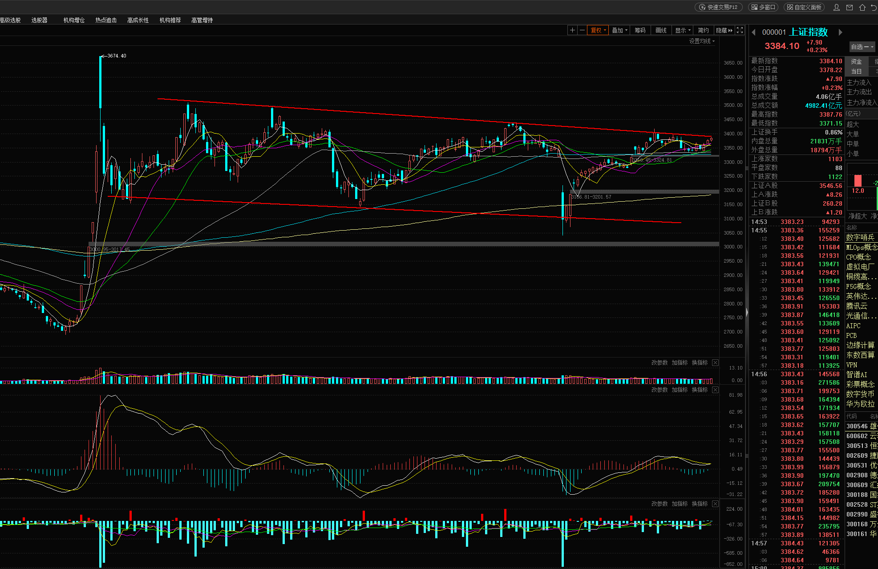Switch to 当日 tab

tap(856, 71)
